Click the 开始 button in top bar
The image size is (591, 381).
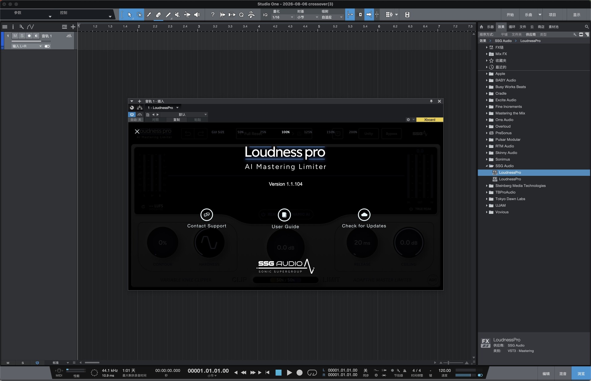click(510, 15)
